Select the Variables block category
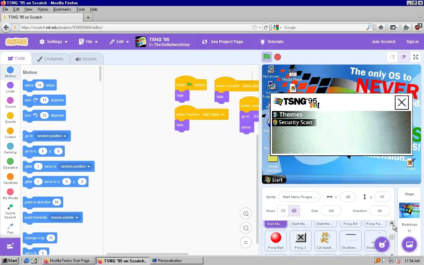 pos(10,179)
